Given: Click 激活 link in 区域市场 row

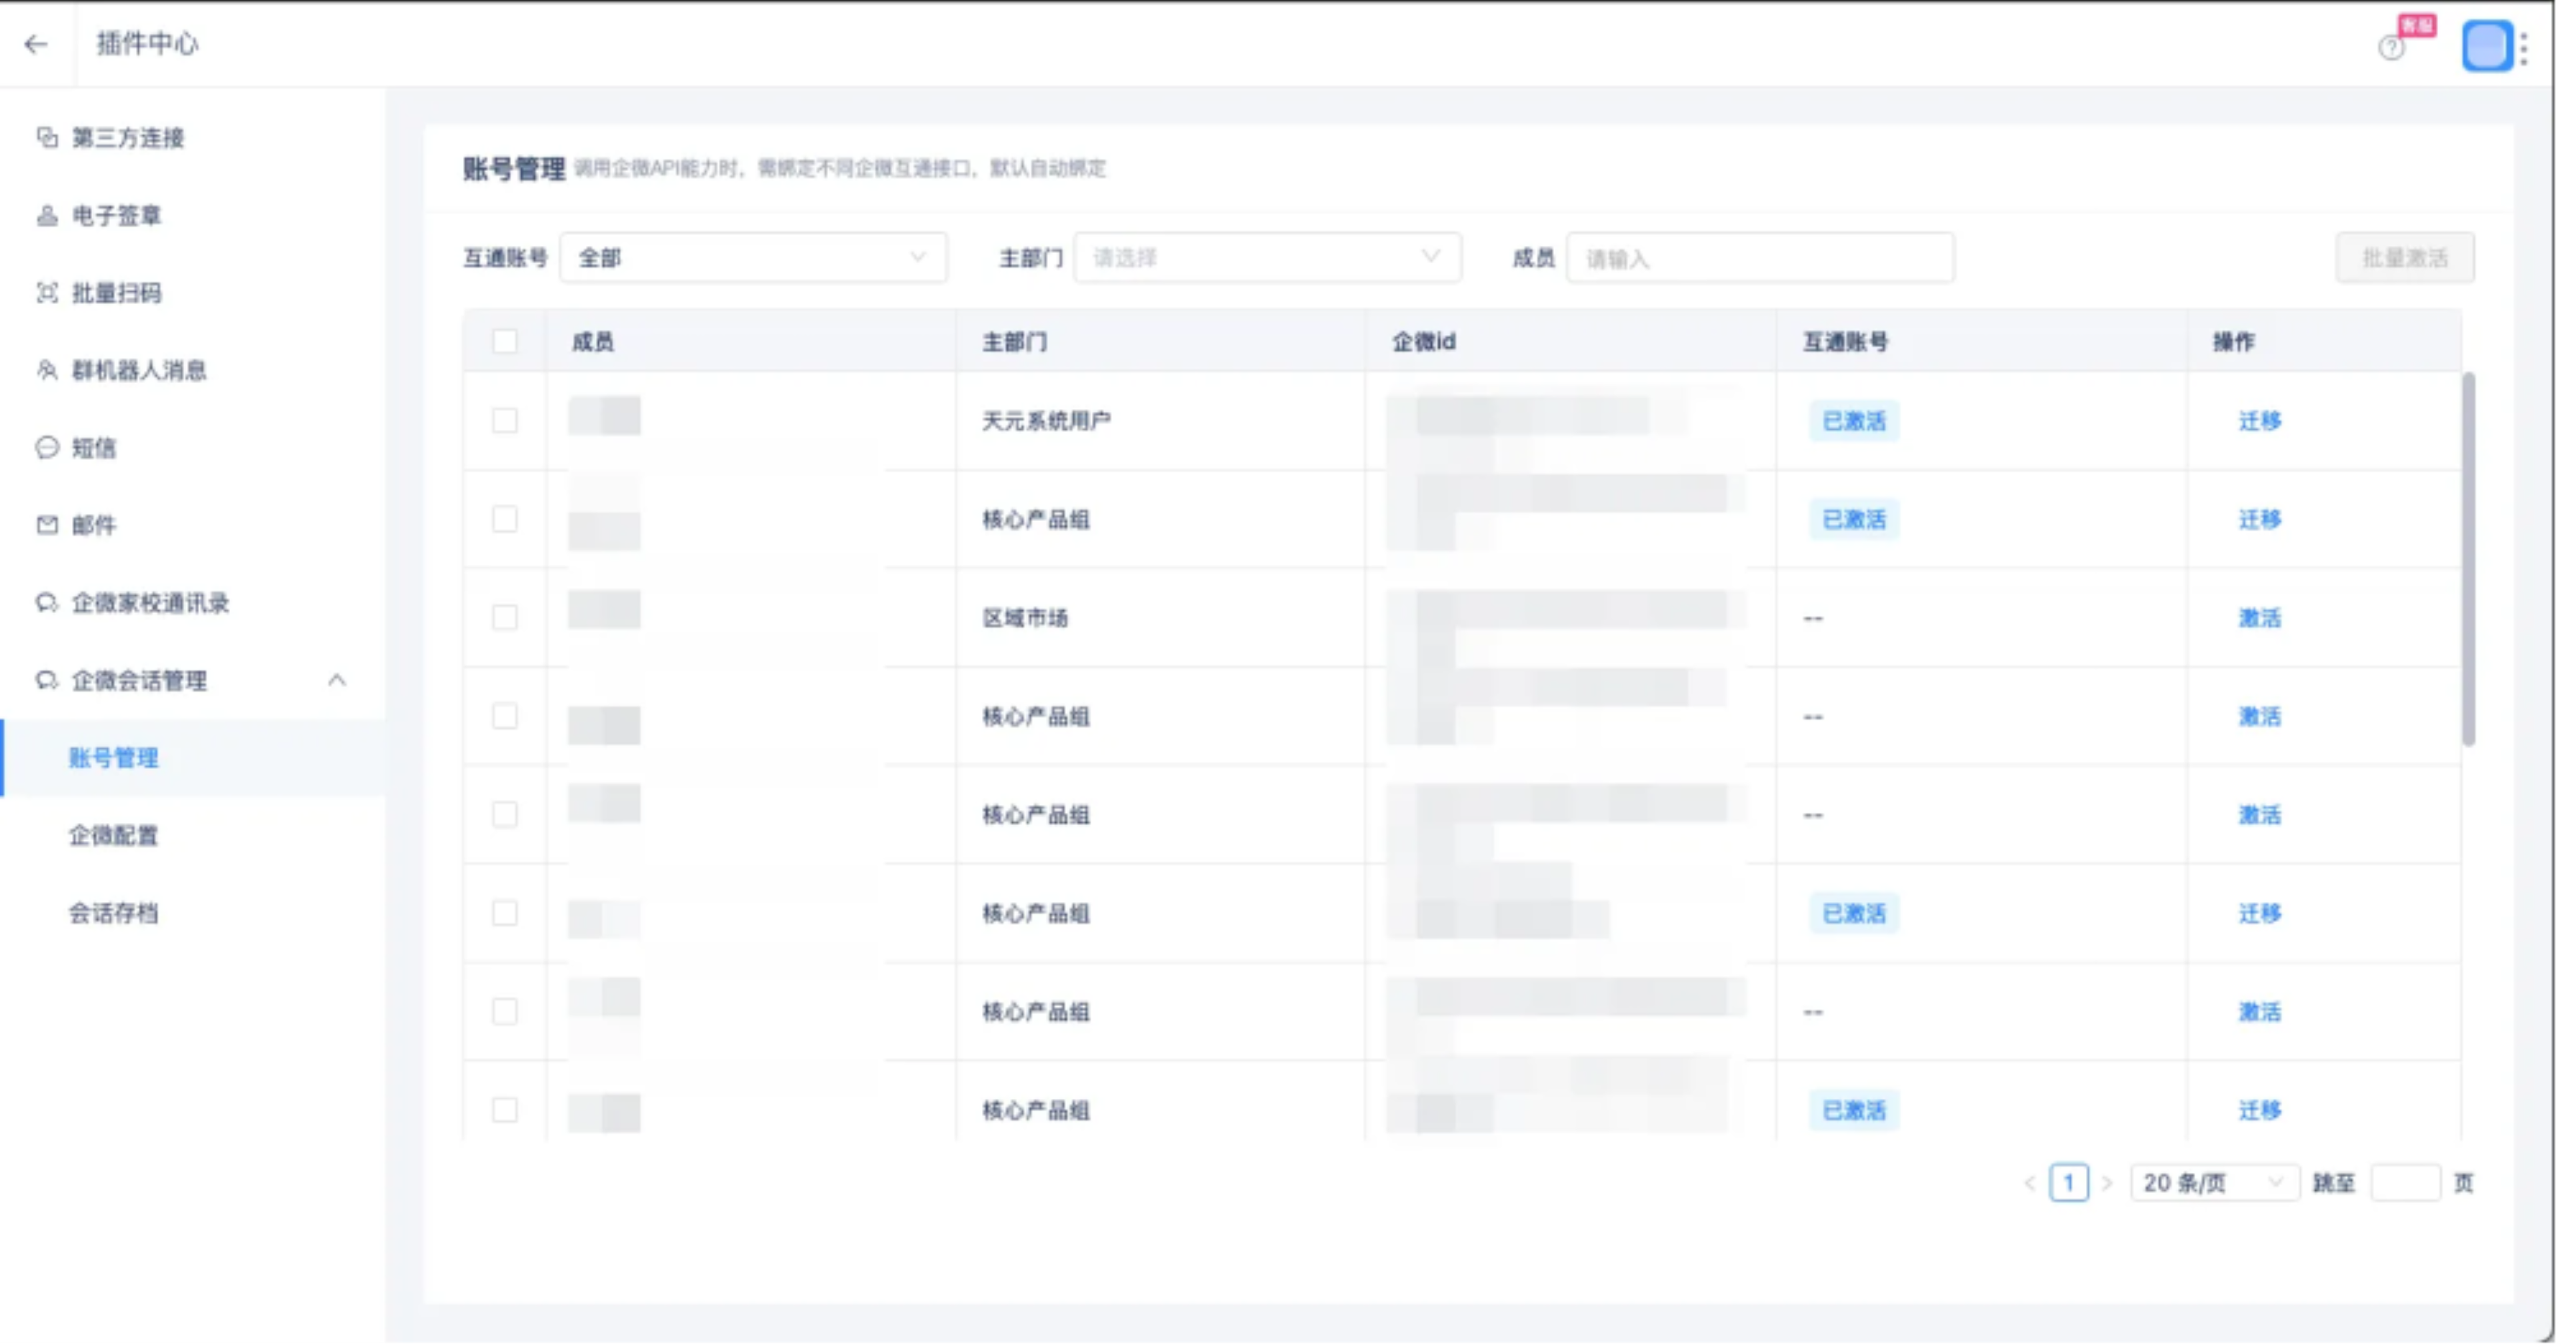Looking at the screenshot, I should coord(2259,618).
